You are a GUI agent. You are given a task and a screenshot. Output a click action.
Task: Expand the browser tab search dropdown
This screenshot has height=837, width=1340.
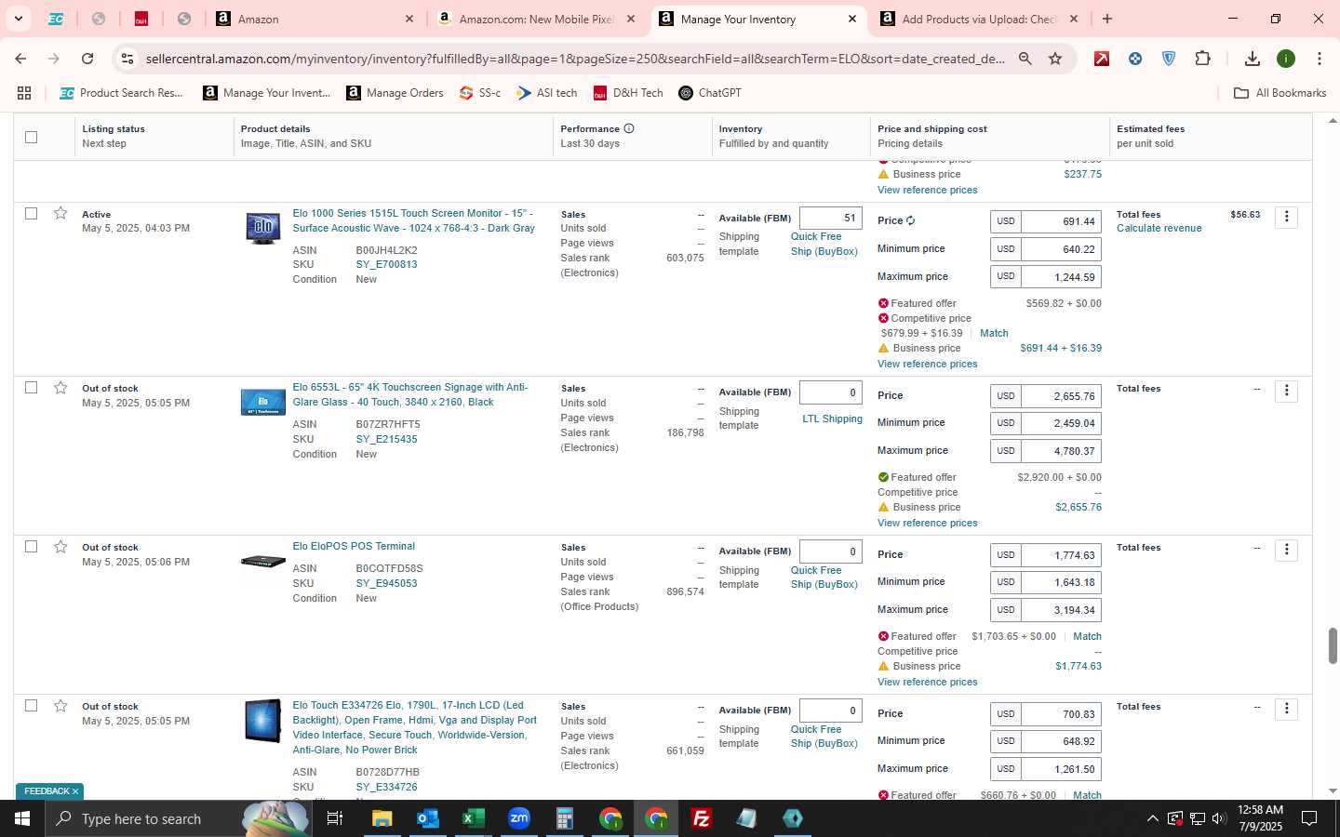click(18, 19)
